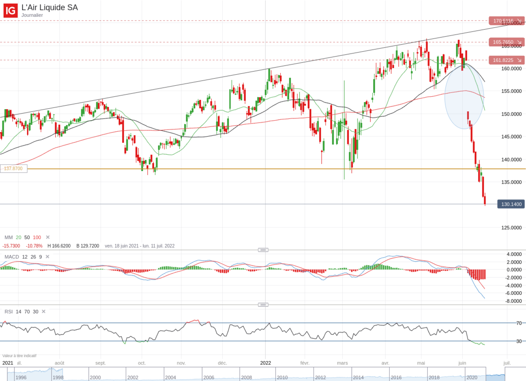Open MM indicator settings label
Screen dimensions: 526x381
(9, 237)
